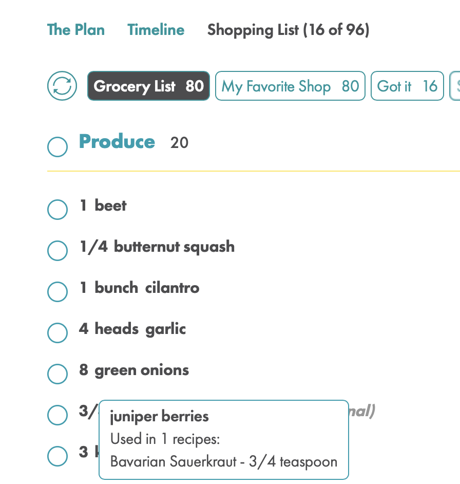The height and width of the screenshot is (484, 460).
Task: Mark 1 beet as got
Action: pyautogui.click(x=57, y=209)
